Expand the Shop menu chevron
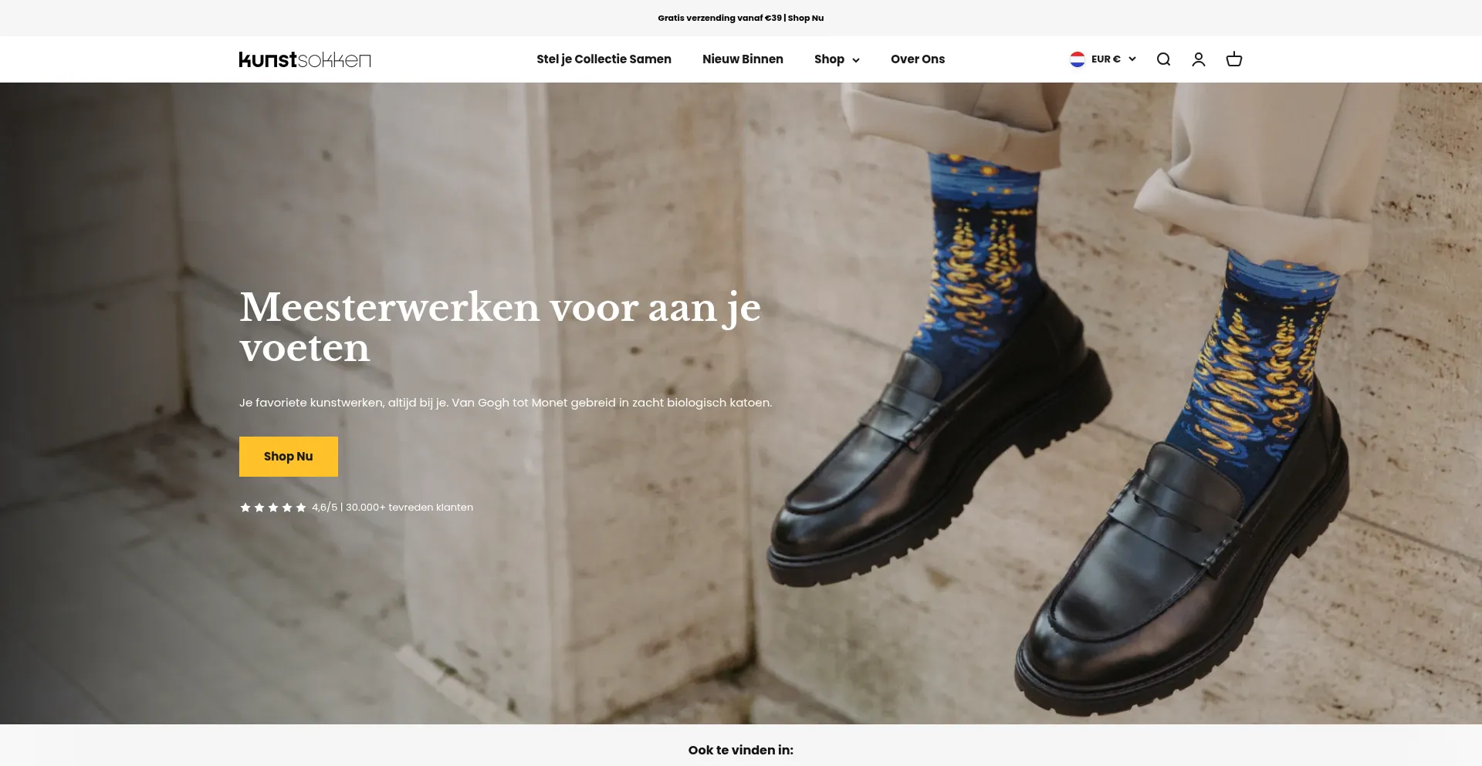The image size is (1482, 766). coord(855,60)
